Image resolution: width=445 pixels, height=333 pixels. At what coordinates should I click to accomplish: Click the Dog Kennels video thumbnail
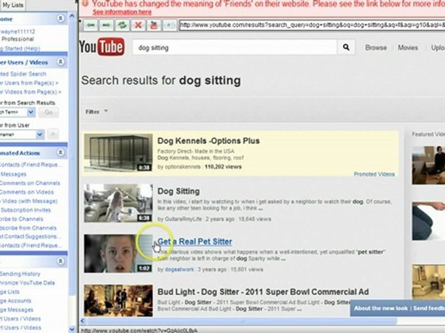[x=118, y=153]
